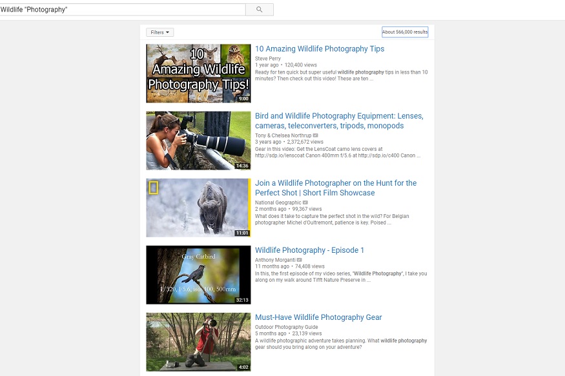Open thumbnail of woman with telephoto lens
565x376 pixels.
pos(198,141)
